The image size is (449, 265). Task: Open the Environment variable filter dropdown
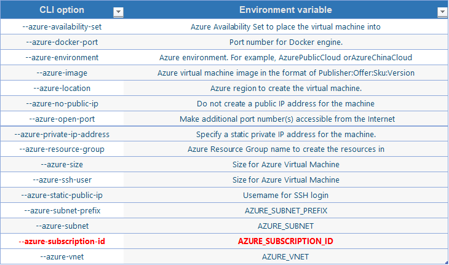point(442,12)
